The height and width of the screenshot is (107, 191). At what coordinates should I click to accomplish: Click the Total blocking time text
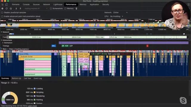pos(14,106)
